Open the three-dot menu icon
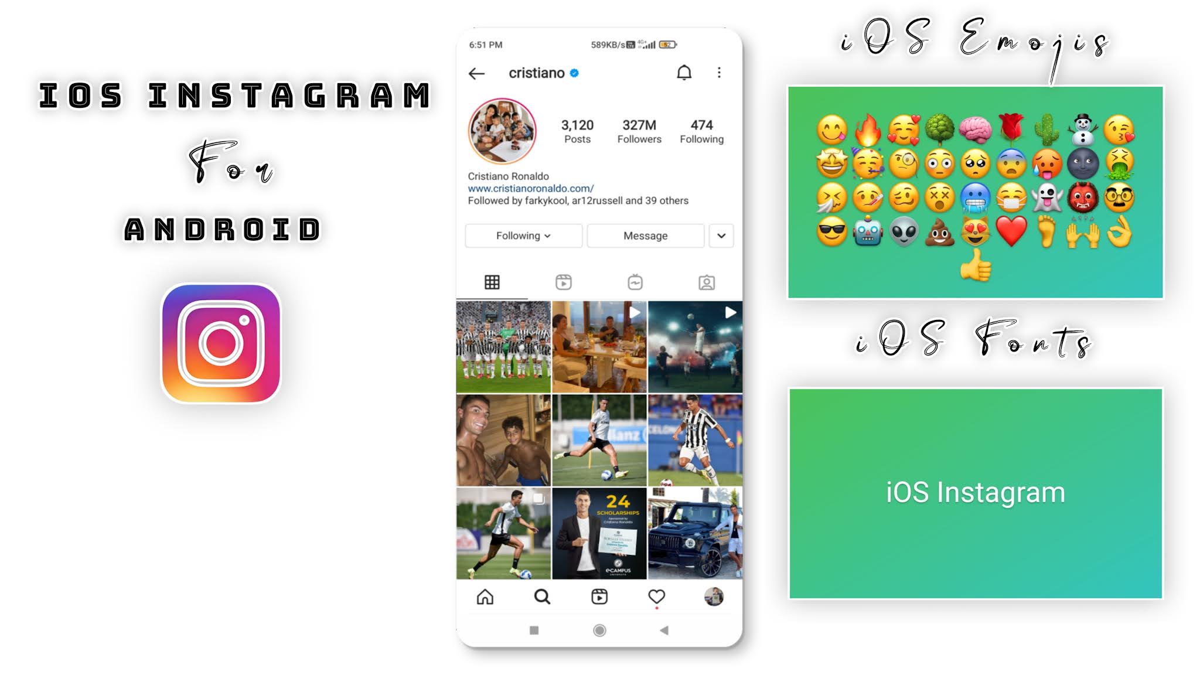 719,73
